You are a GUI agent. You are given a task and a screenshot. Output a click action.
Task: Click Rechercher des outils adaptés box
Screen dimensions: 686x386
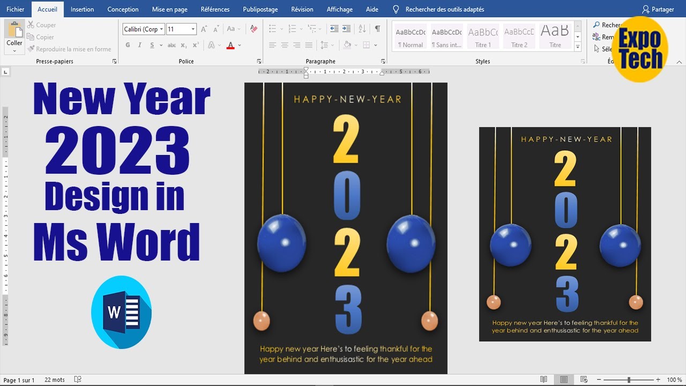444,9
